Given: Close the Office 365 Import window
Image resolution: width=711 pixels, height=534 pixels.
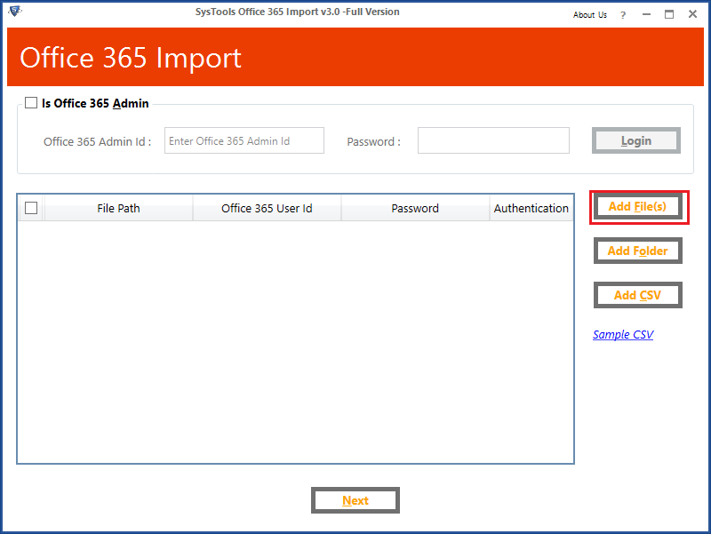Looking at the screenshot, I should point(692,14).
